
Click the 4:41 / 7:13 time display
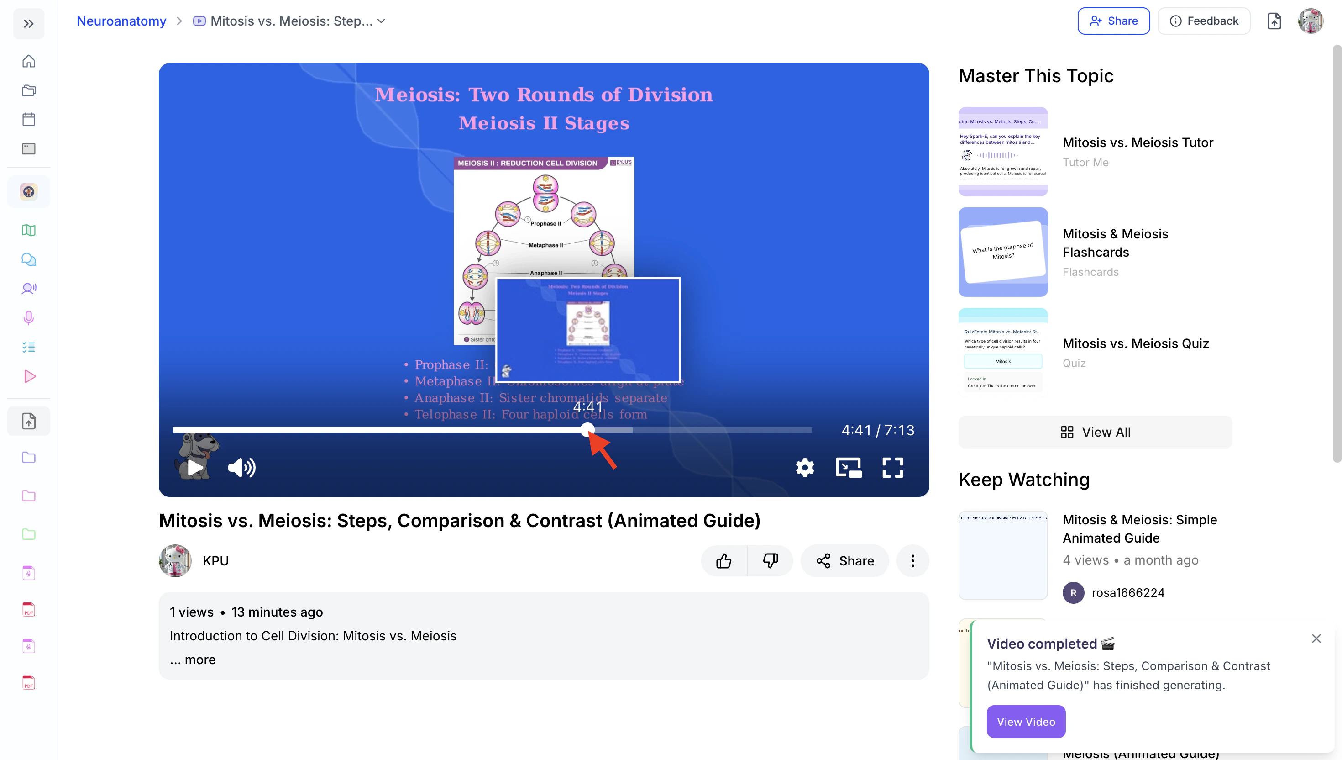click(878, 430)
